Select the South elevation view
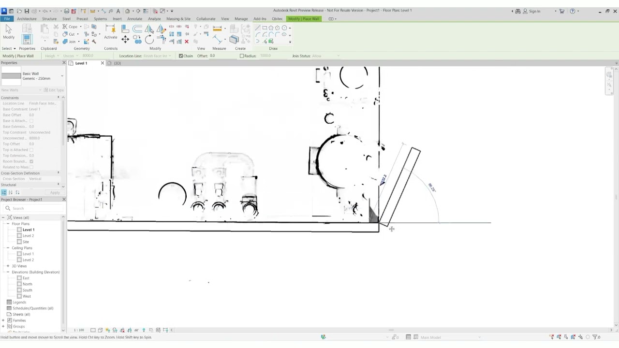 [x=27, y=290]
